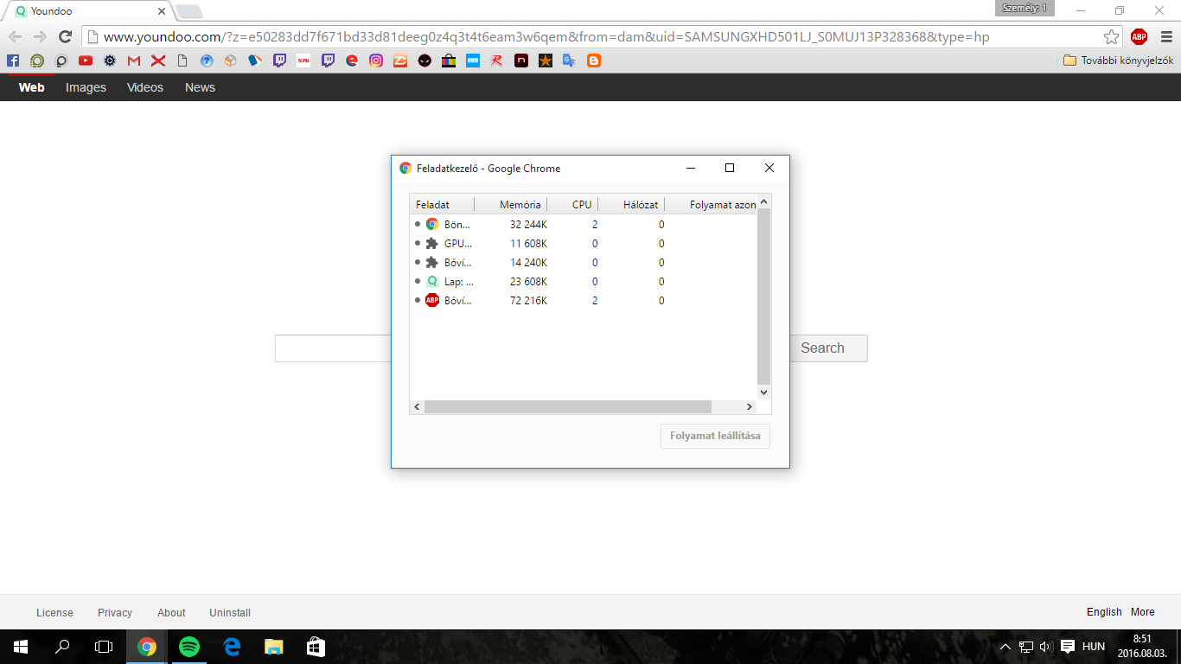Open the 576 bookmark
The width and height of the screenshot is (1181, 664).
(x=303, y=61)
